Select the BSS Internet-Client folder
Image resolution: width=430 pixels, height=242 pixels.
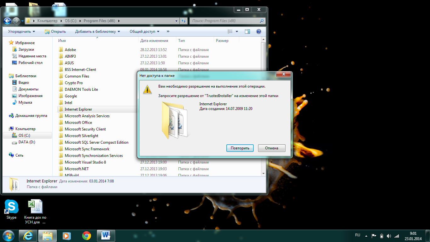(x=80, y=70)
